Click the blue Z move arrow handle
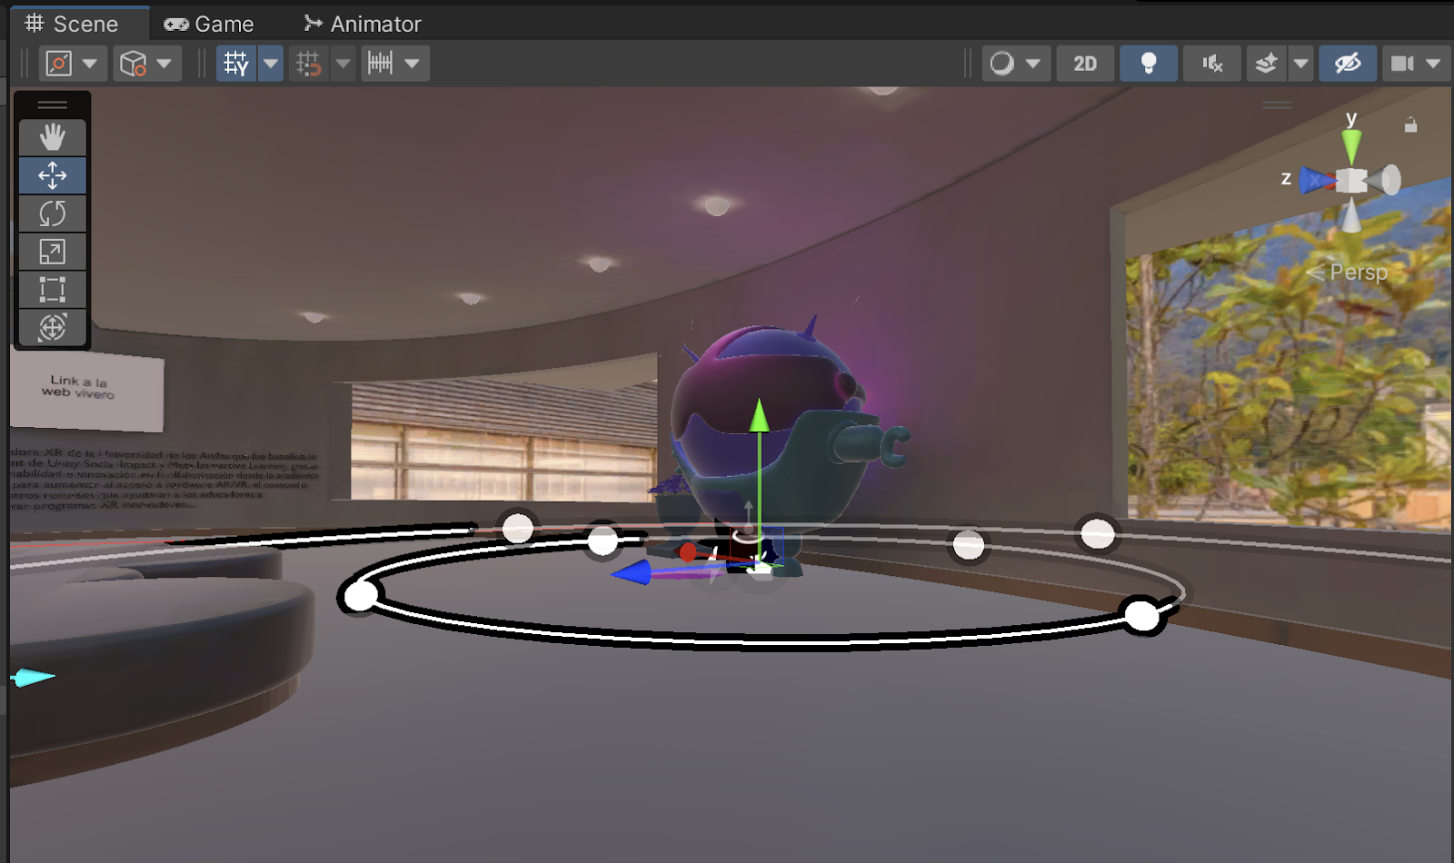 (632, 572)
